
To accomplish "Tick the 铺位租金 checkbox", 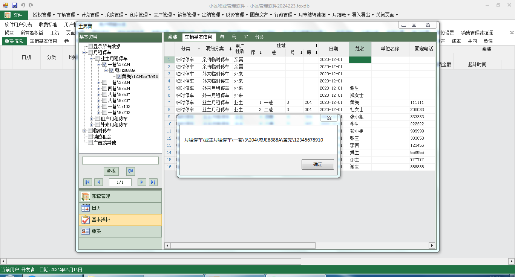I will coord(90,137).
